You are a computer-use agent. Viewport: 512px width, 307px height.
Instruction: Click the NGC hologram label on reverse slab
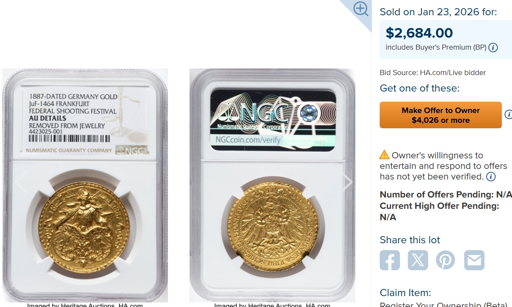point(272,120)
